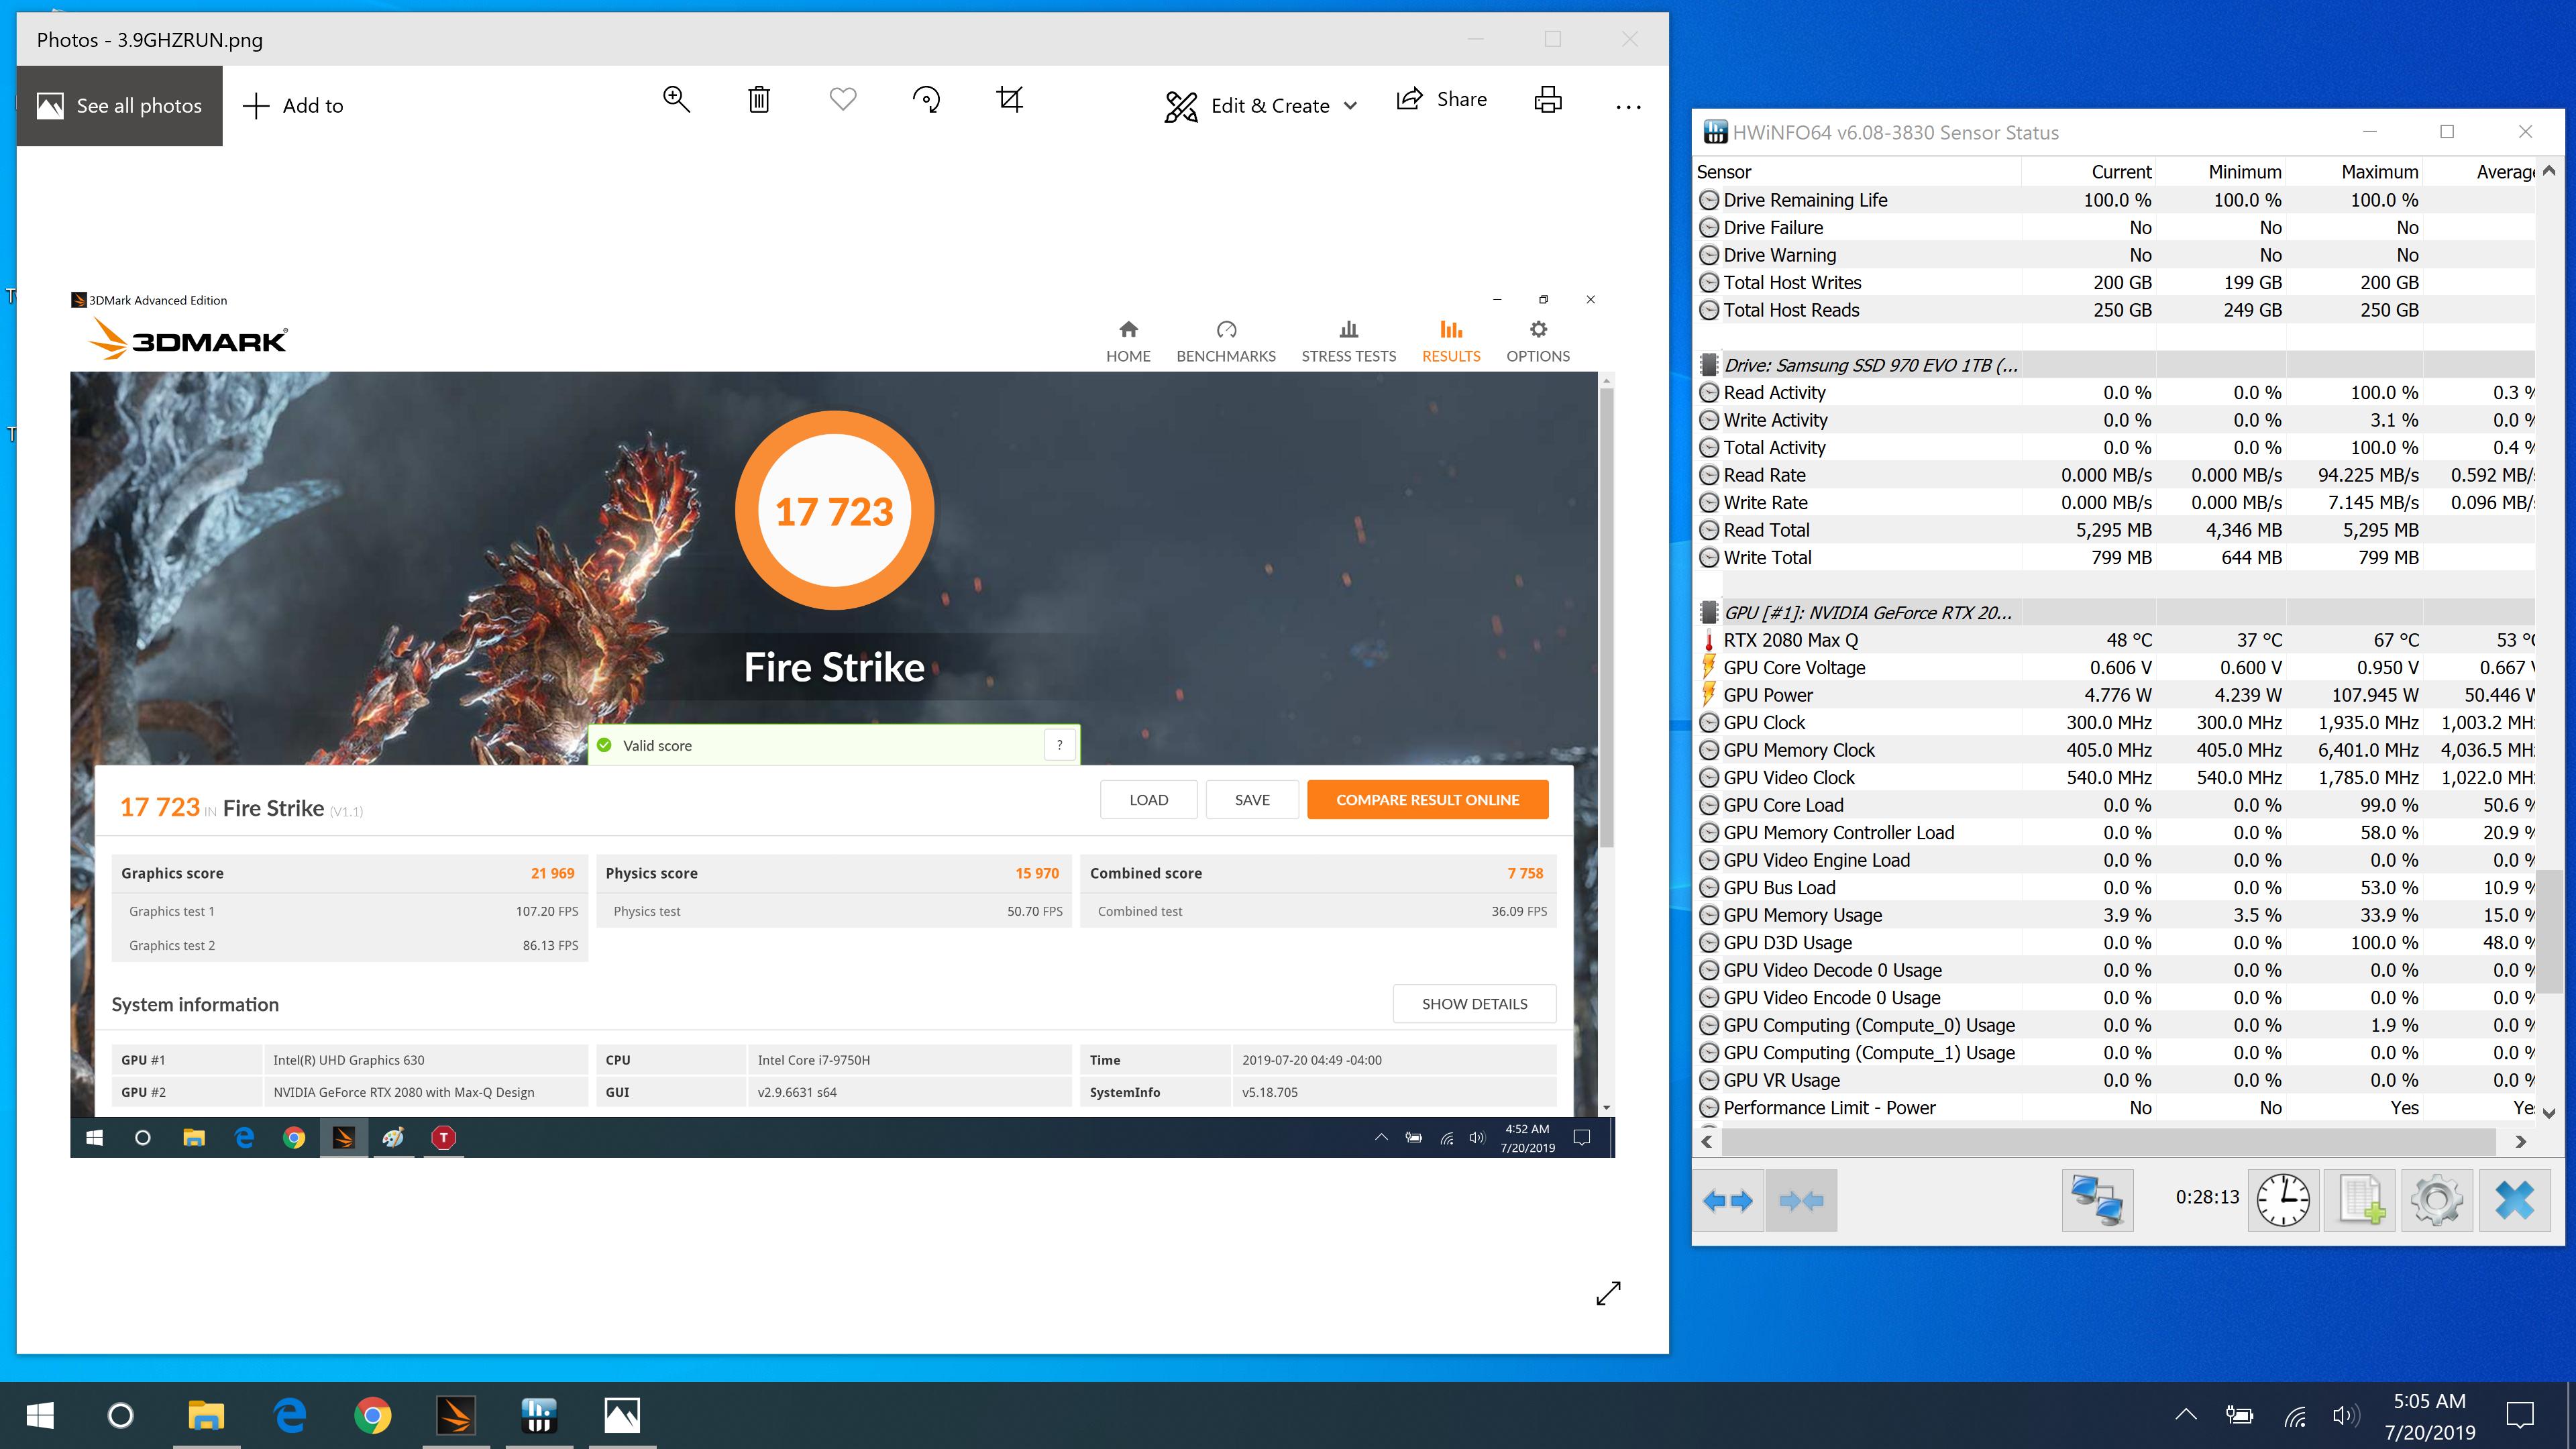2576x1449 pixels.
Task: Open HWiNFO settings gear icon
Action: [2436, 1199]
